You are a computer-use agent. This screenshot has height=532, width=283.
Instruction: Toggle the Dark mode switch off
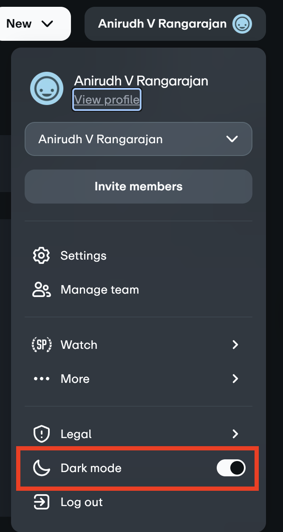coord(231,468)
